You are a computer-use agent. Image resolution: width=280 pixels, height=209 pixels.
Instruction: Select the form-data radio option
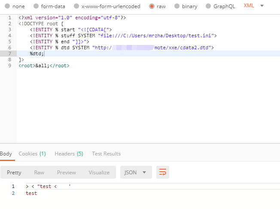pyautogui.click(x=36, y=6)
